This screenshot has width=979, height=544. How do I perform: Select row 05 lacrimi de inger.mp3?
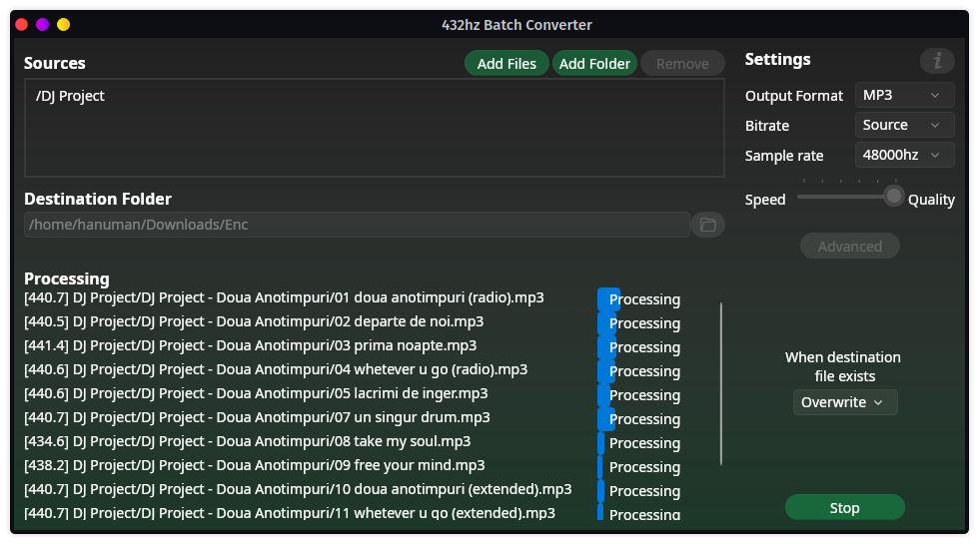click(x=256, y=393)
